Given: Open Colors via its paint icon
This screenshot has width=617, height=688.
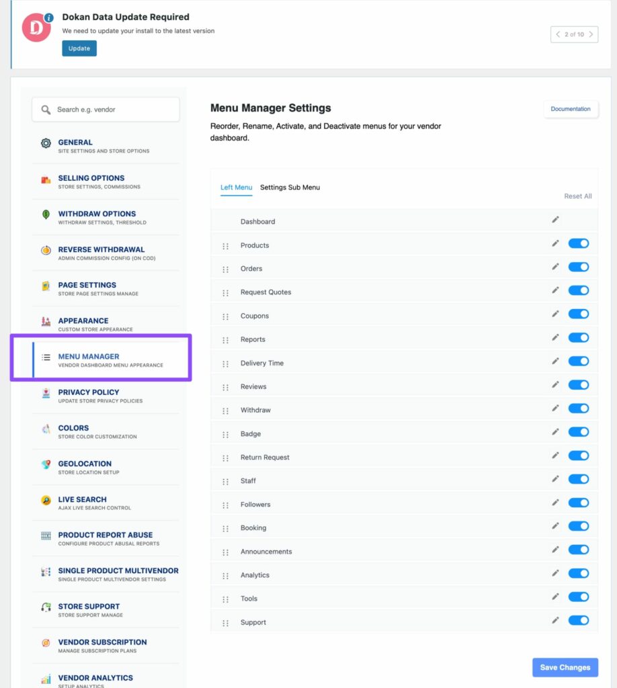Looking at the screenshot, I should click(x=45, y=428).
